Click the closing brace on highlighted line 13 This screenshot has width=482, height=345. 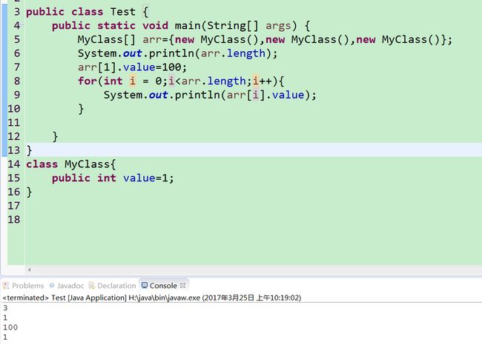(29, 150)
